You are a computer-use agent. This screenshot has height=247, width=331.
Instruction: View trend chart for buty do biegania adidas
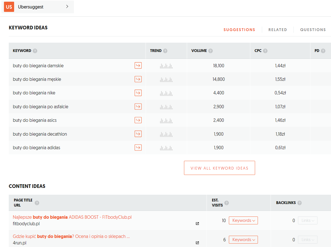tap(166, 148)
